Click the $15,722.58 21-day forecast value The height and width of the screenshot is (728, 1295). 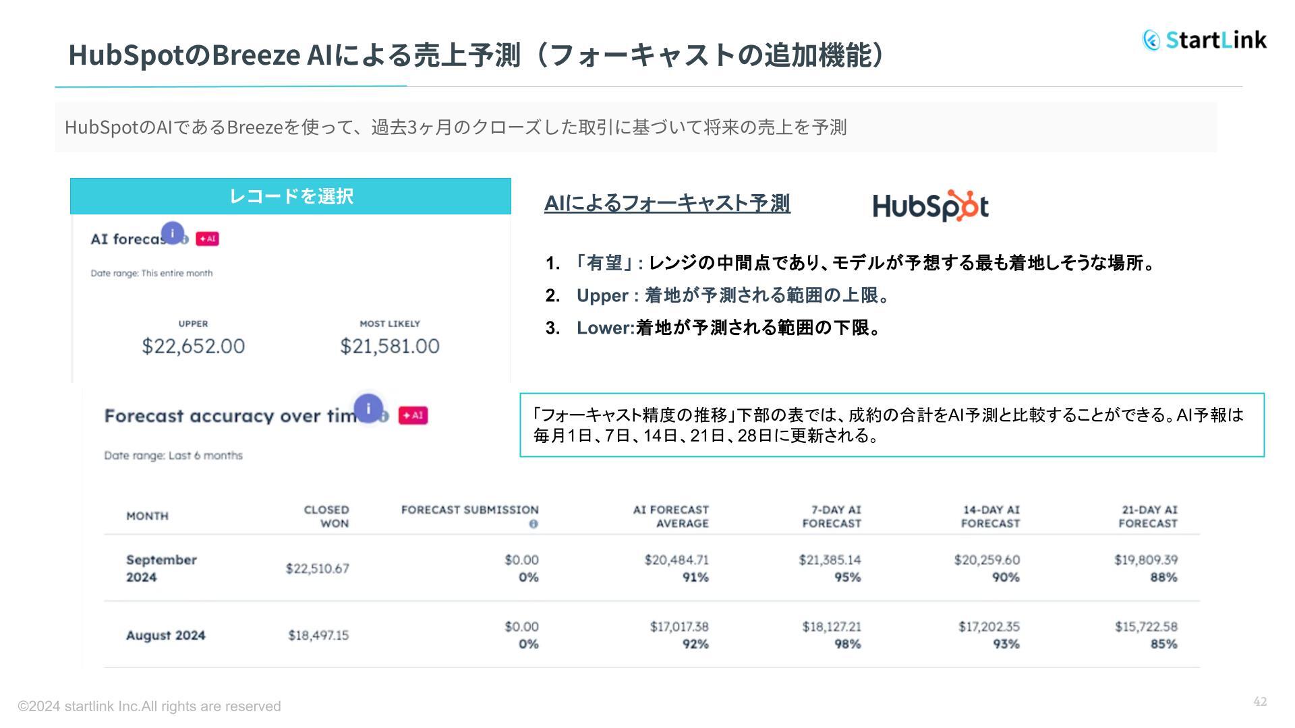(x=1146, y=626)
